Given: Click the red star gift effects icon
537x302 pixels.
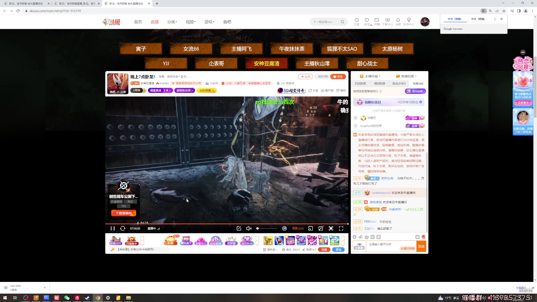Looking at the screenshot, I should click(x=423, y=237).
